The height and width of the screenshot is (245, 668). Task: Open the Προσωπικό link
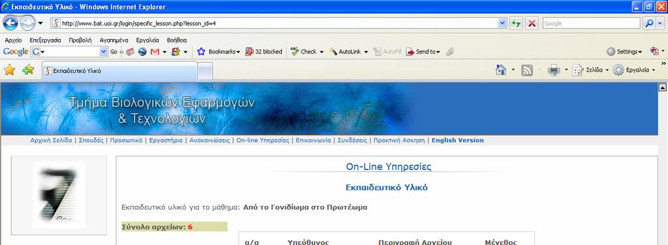[126, 140]
